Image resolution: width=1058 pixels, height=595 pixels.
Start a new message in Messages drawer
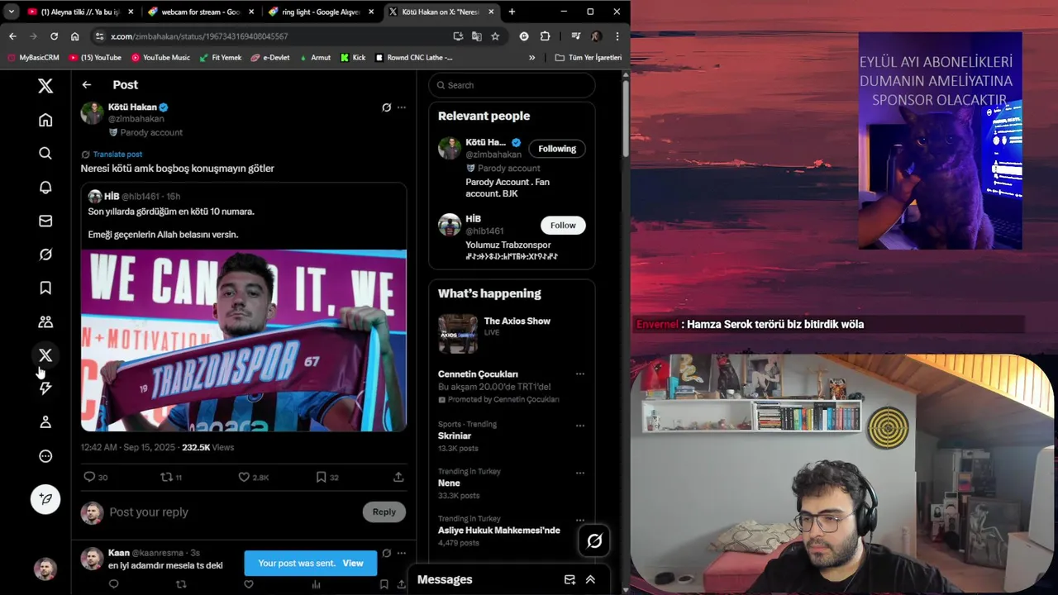point(570,579)
